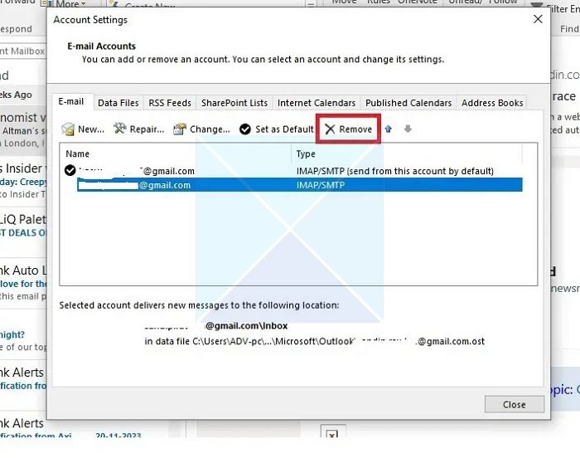Image resolution: width=580 pixels, height=458 pixels.
Task: Click the New... button label
Action: (91, 129)
